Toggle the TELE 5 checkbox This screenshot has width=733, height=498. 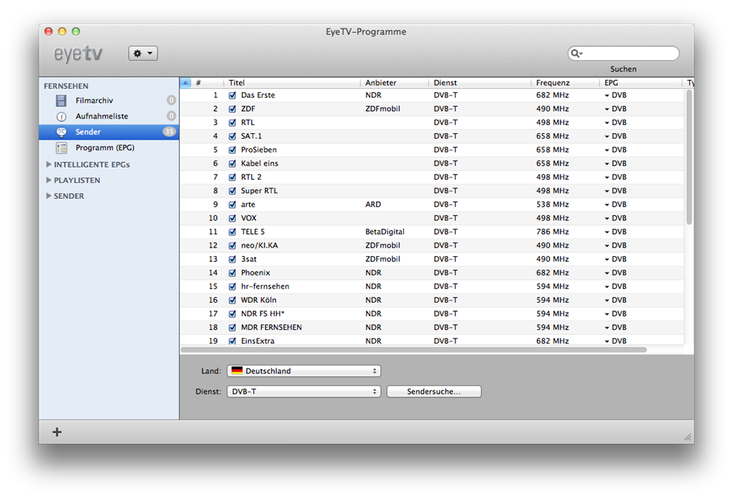[x=233, y=232]
